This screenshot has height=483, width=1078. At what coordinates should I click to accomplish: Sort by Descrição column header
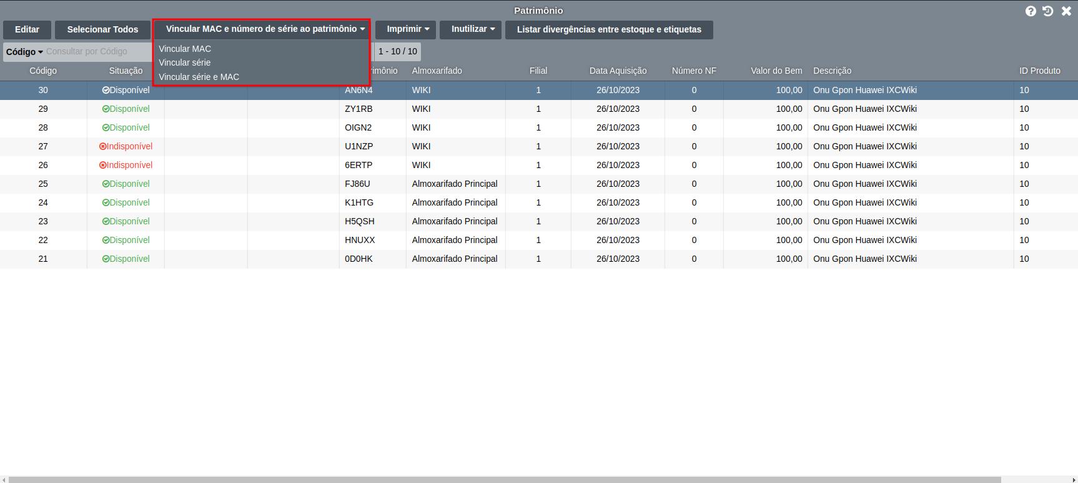(x=832, y=71)
